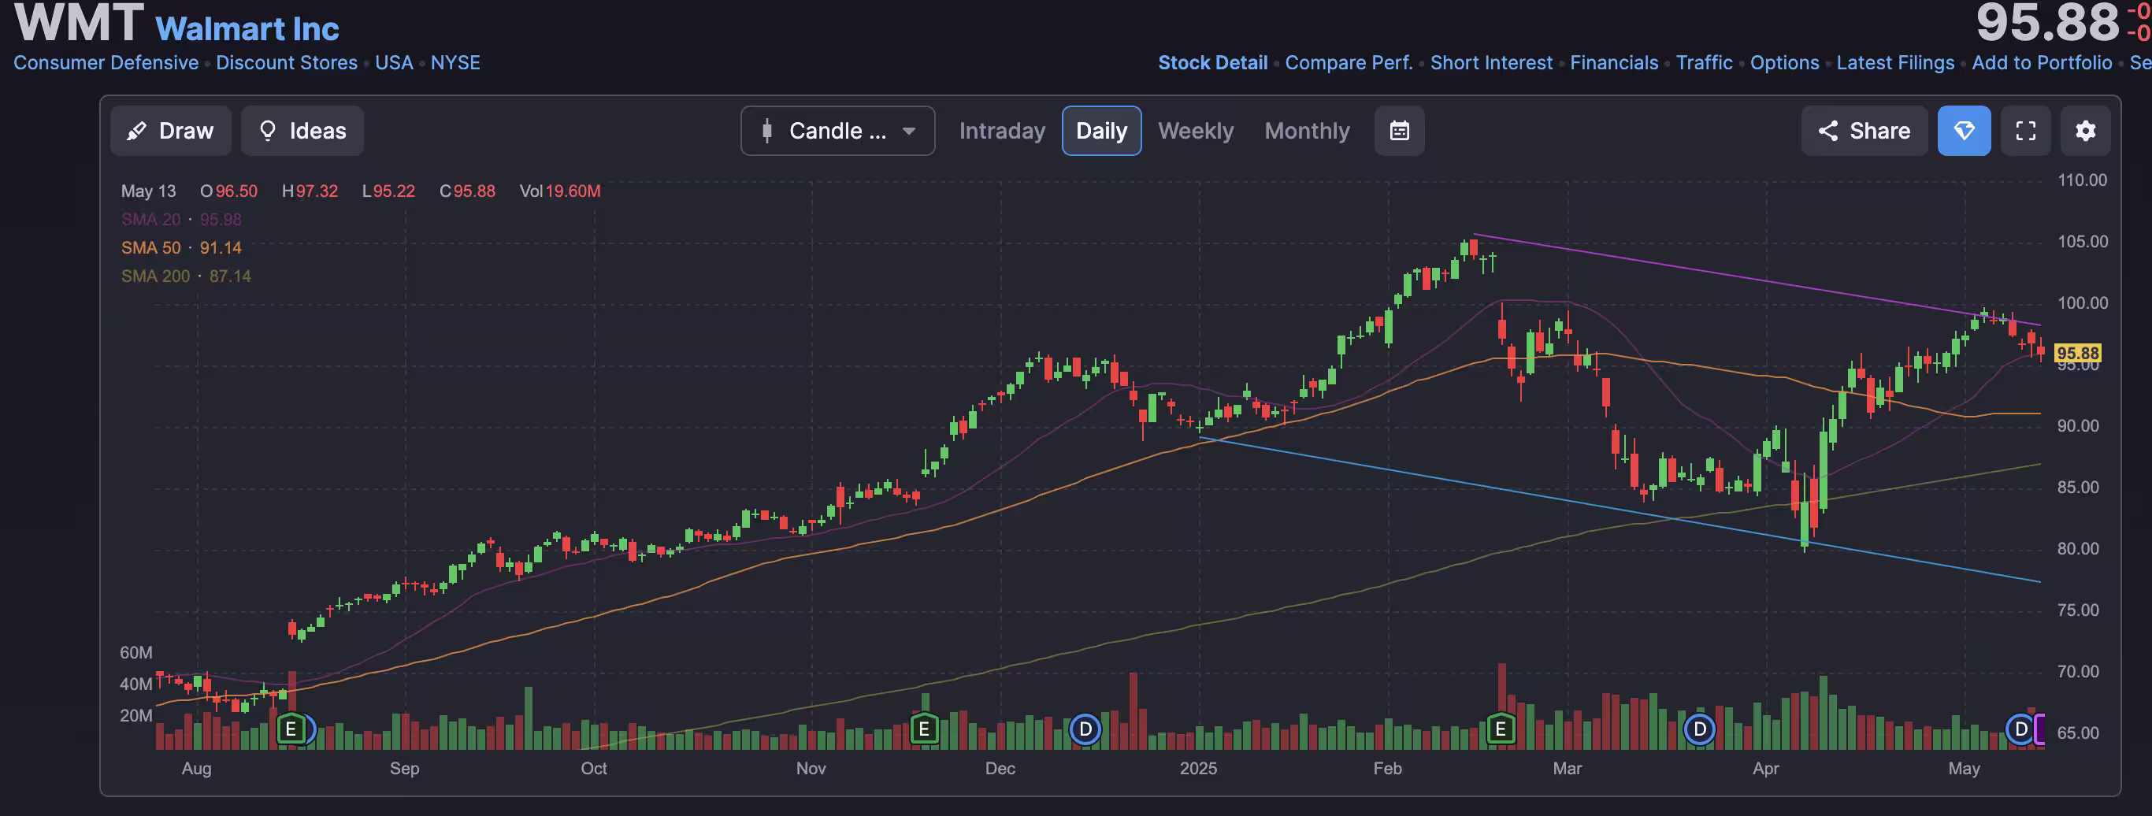Open the Ideas lightbulb button
The image size is (2152, 816).
click(x=302, y=131)
